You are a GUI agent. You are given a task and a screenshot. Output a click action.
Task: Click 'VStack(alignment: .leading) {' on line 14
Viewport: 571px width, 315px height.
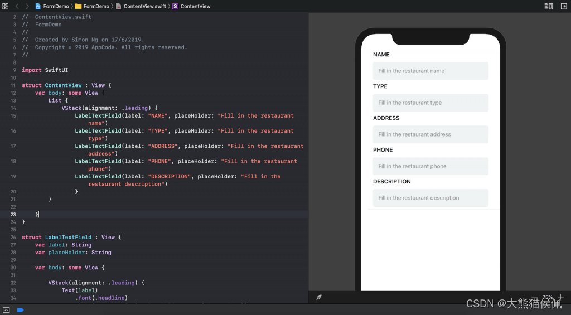110,108
